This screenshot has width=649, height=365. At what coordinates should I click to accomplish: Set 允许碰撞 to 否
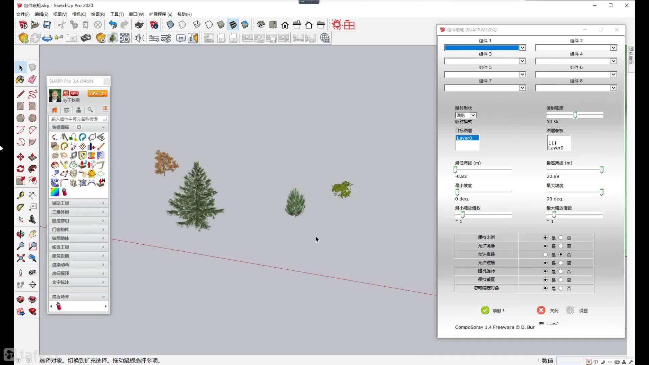(561, 263)
